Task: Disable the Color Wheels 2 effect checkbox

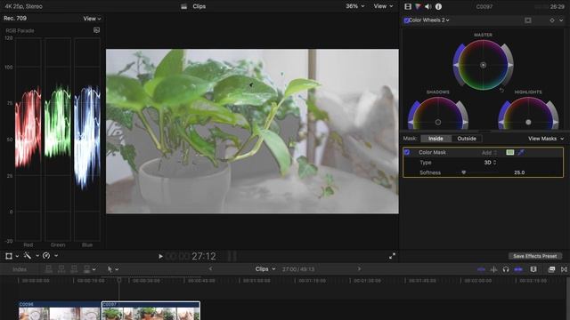Action: point(406,20)
